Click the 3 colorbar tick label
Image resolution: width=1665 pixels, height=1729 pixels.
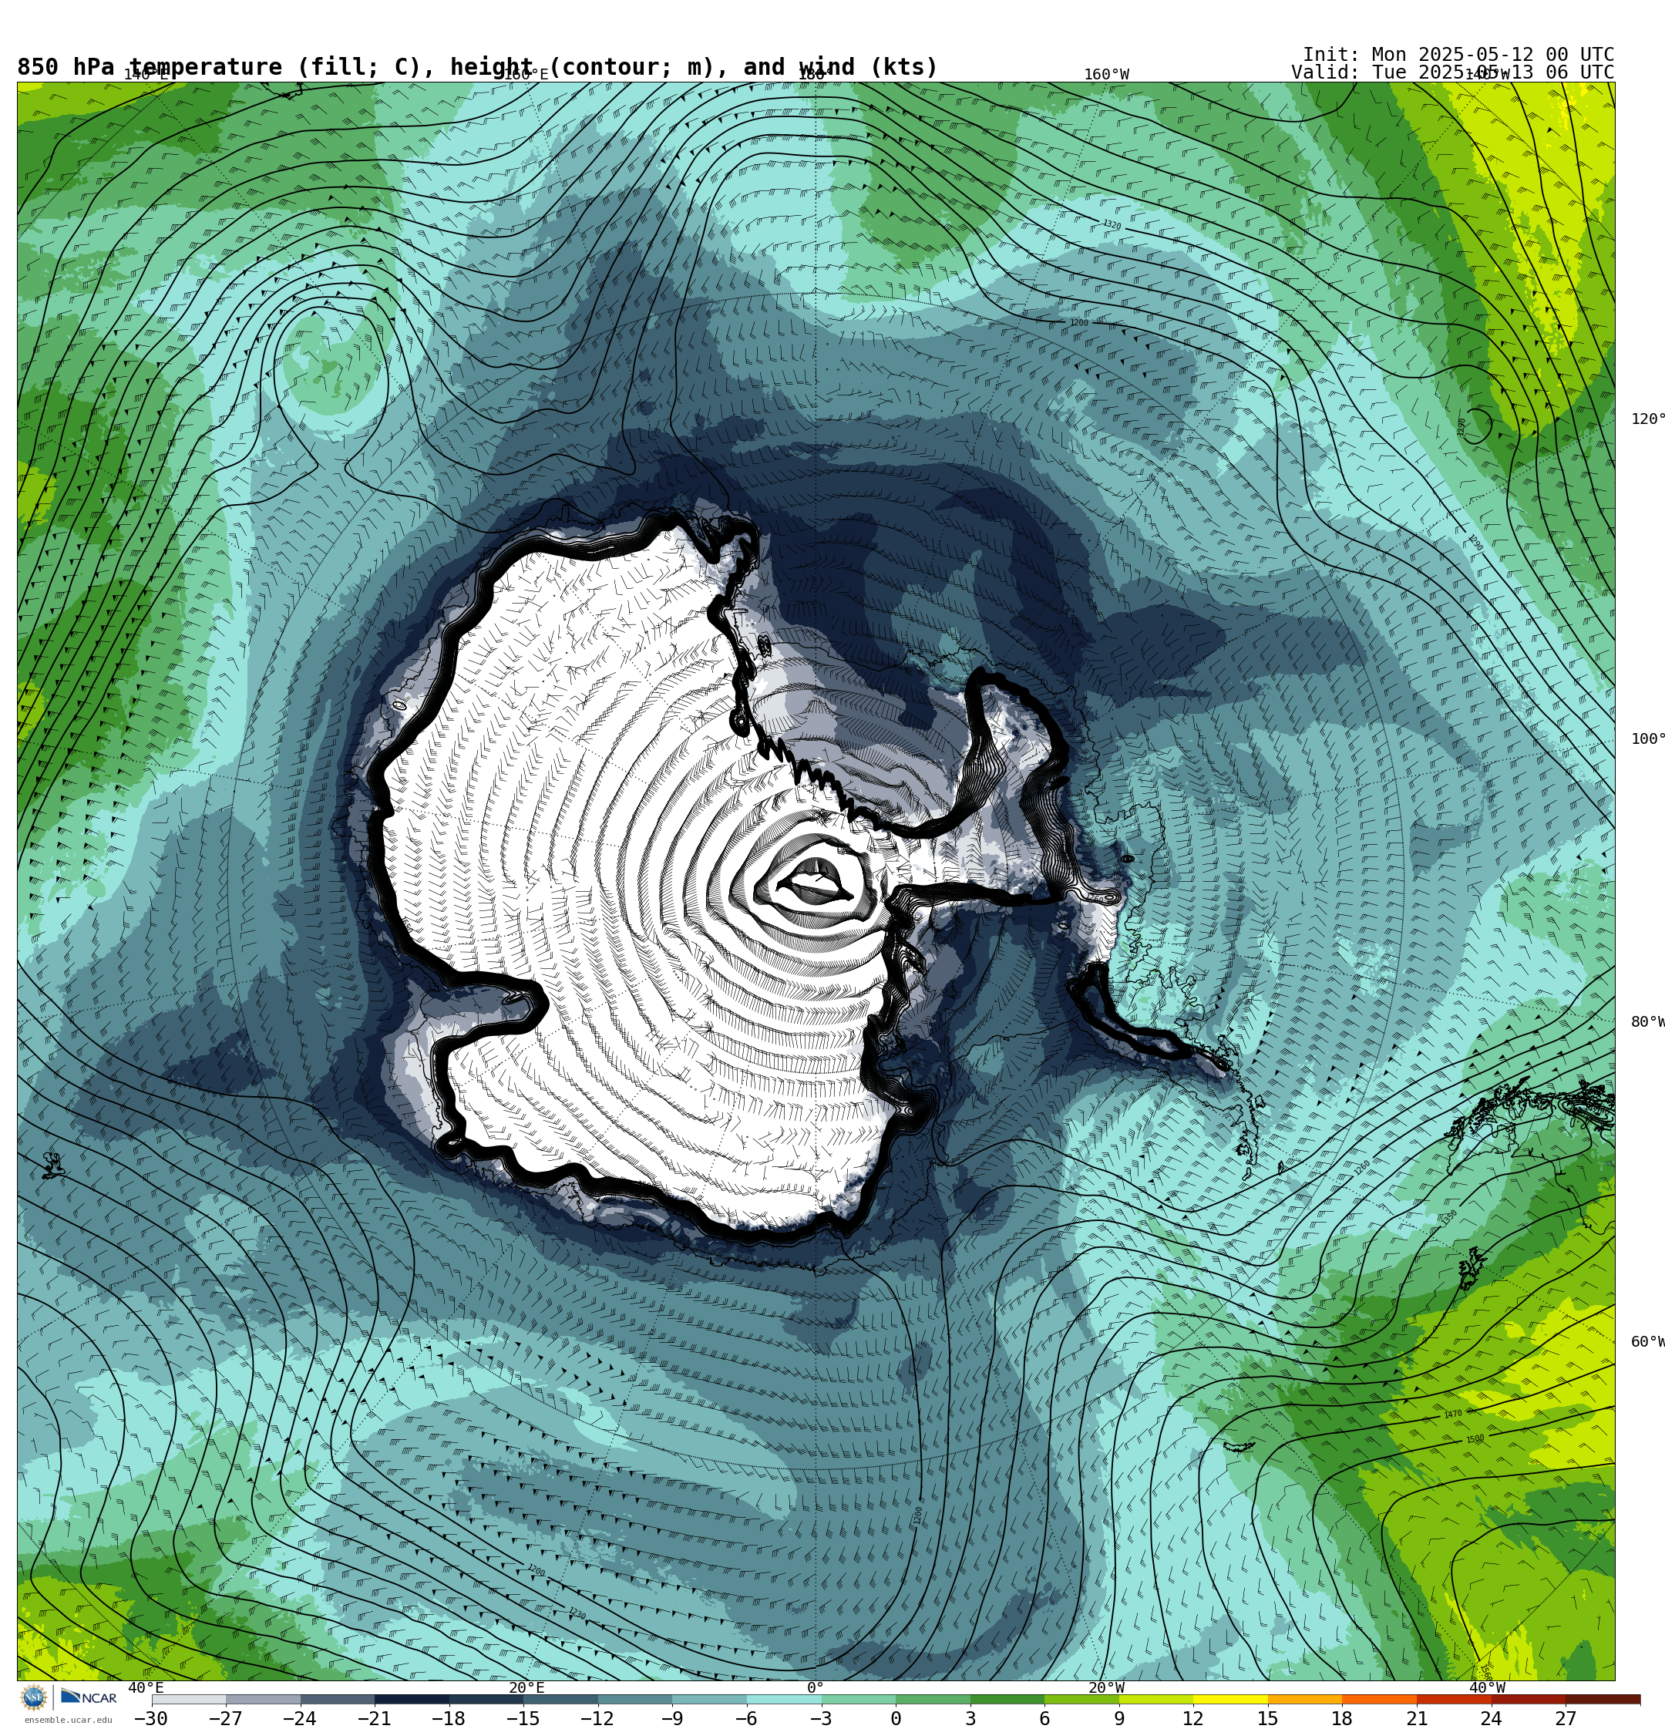tap(970, 1718)
